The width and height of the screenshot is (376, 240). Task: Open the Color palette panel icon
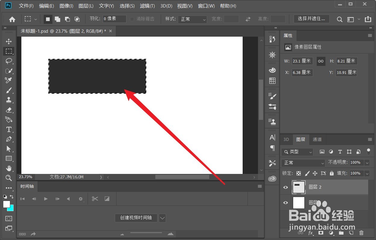click(x=272, y=70)
